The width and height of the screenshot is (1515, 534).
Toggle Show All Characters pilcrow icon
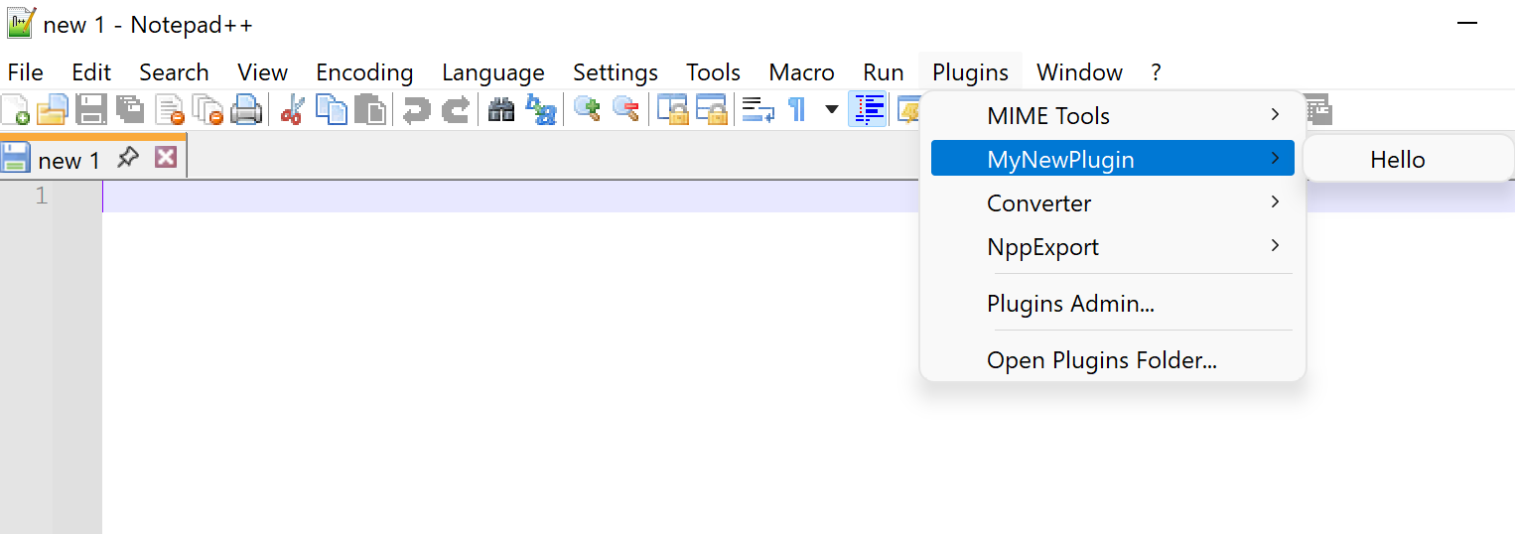pos(796,109)
